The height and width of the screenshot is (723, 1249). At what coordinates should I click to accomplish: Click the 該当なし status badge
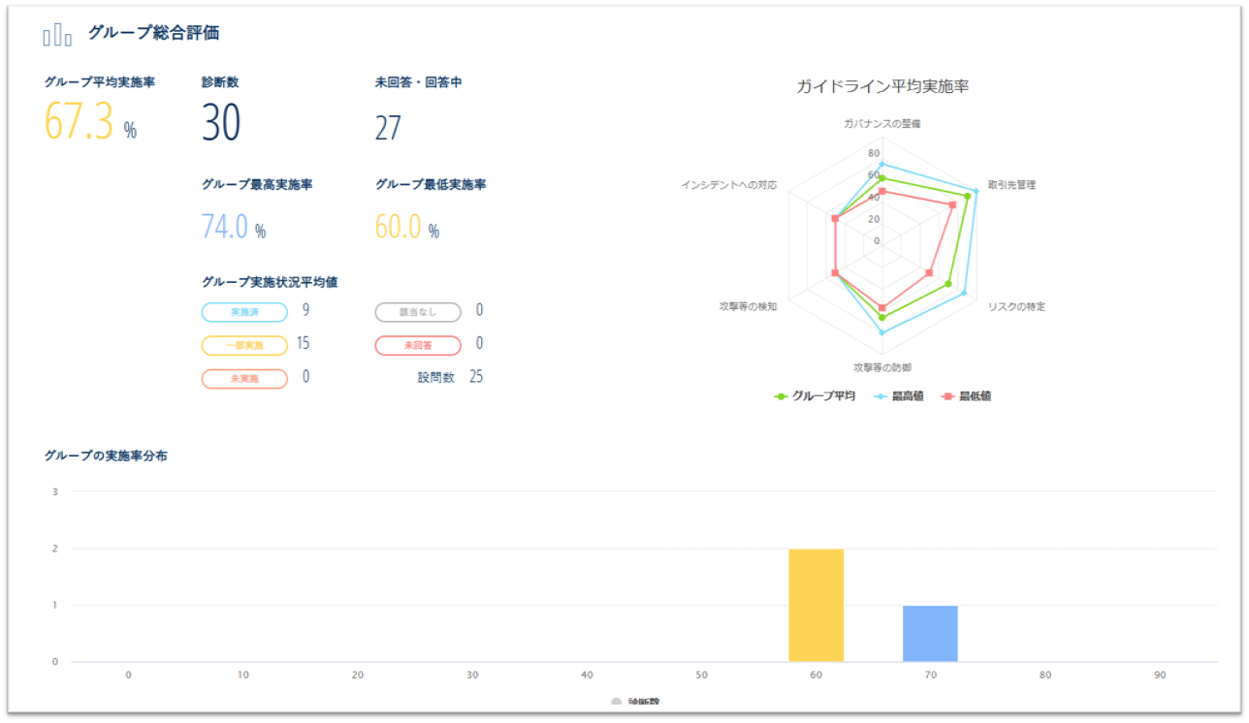418,312
